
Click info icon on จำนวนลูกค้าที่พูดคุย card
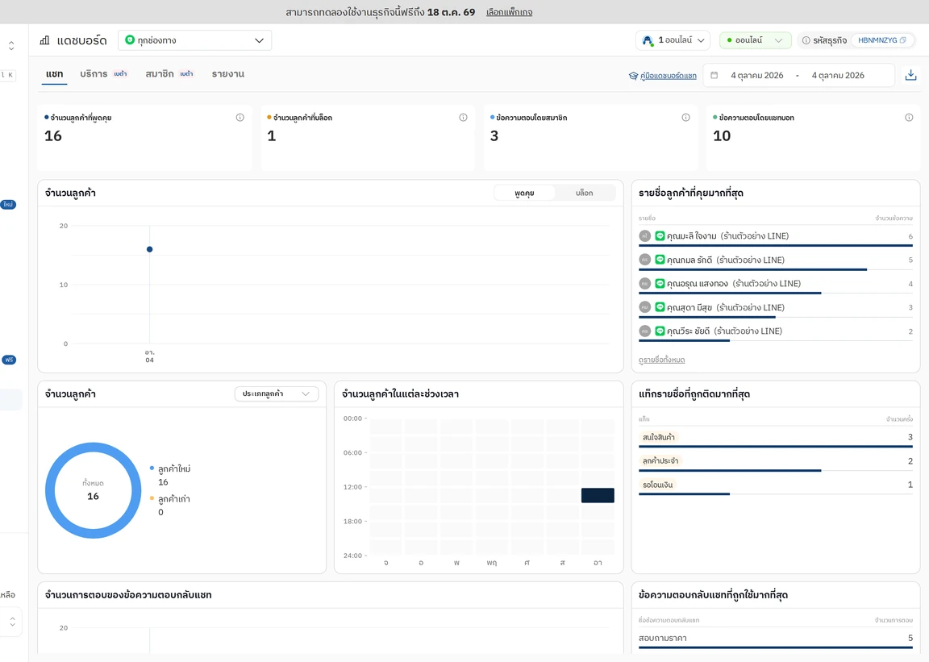coord(240,118)
